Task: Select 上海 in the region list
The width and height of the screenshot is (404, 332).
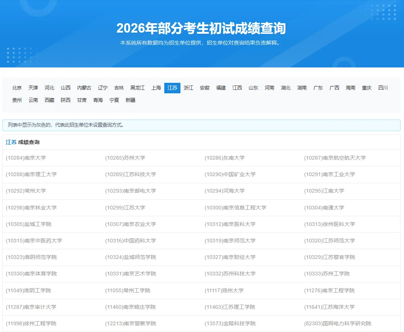Action: [156, 88]
